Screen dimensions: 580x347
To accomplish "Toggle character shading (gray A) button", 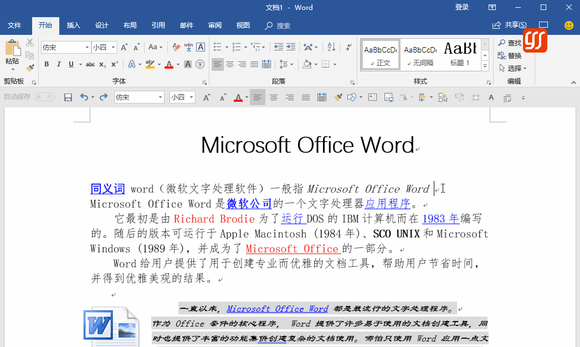I will [188, 64].
